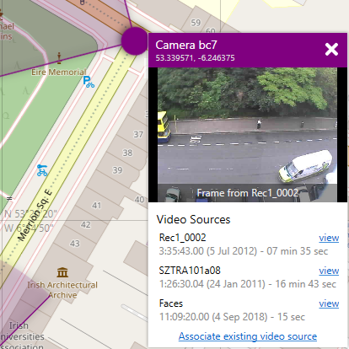Screen dimensions: 349x349
Task: Click the camera frame thumbnail image
Action: (247, 135)
